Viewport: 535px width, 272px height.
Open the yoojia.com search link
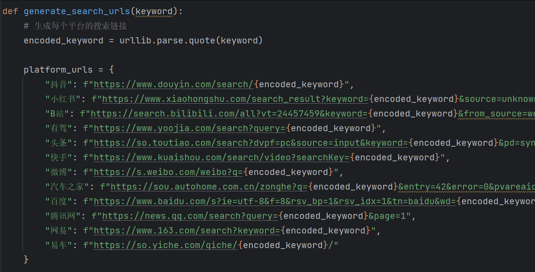[190, 128]
